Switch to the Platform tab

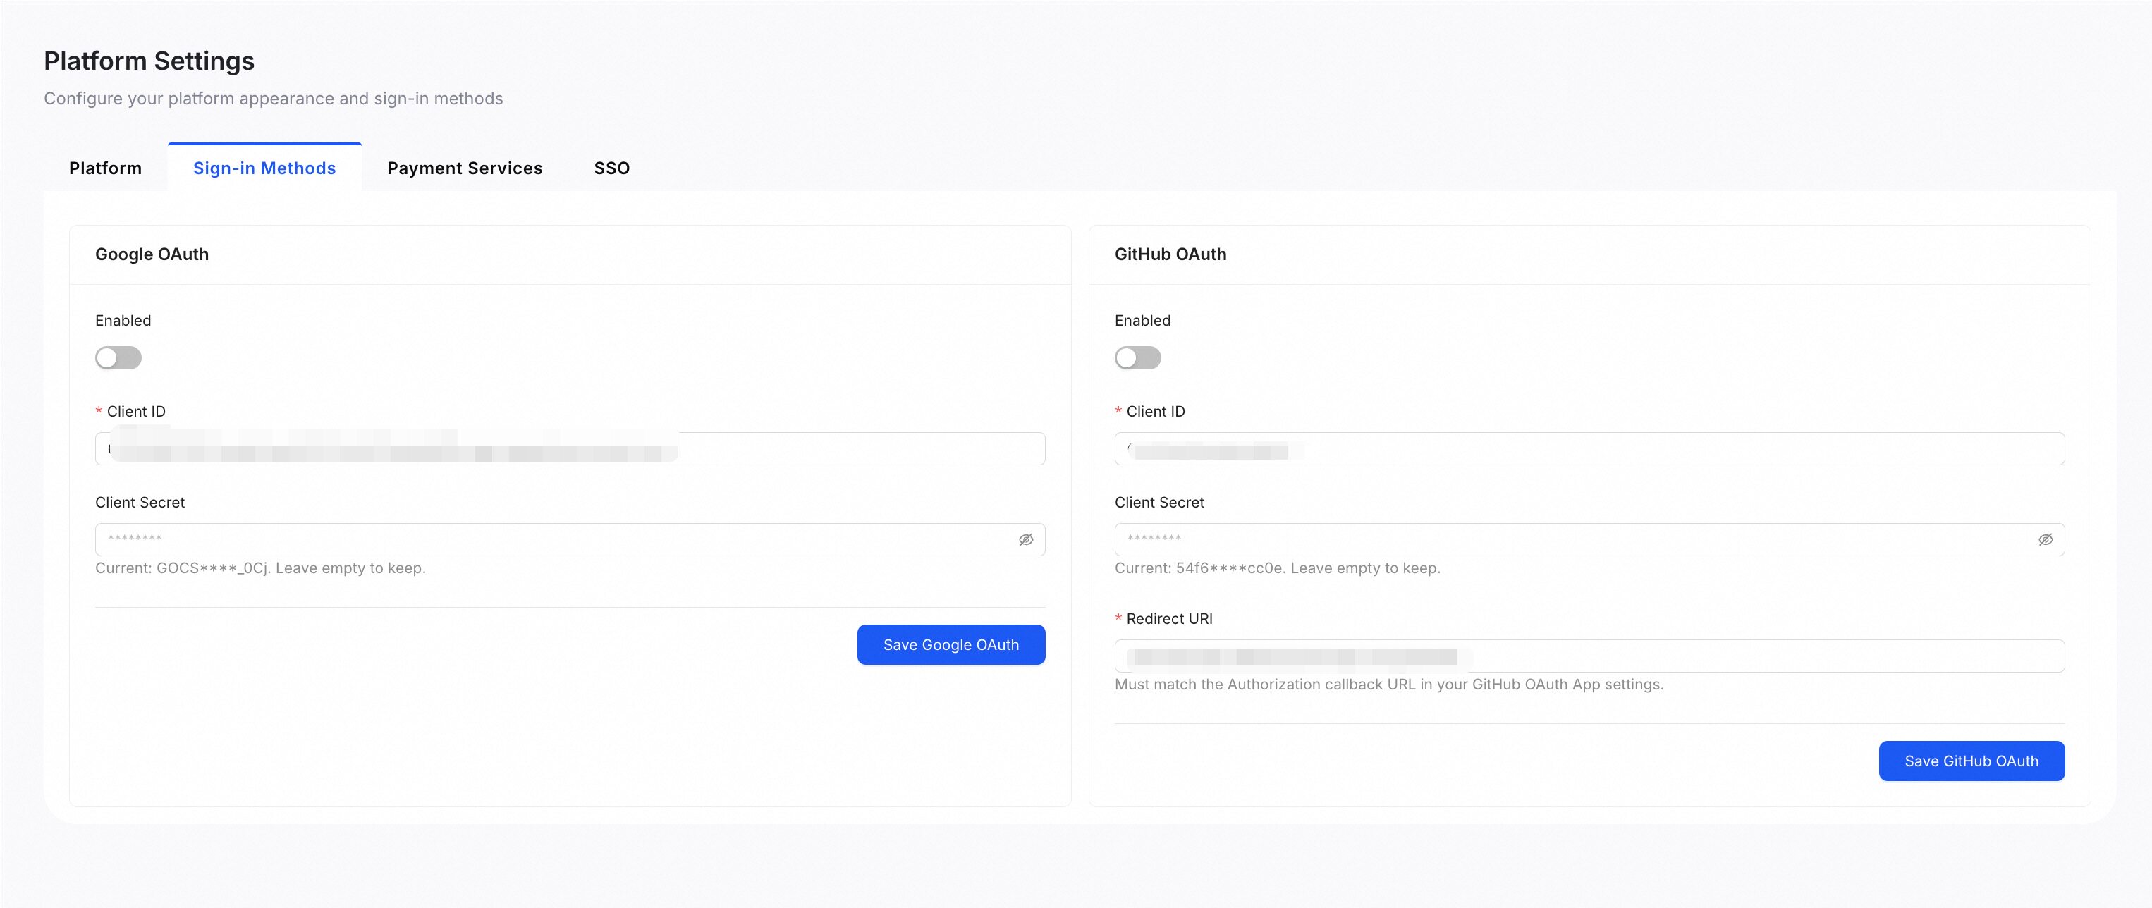[x=105, y=168]
